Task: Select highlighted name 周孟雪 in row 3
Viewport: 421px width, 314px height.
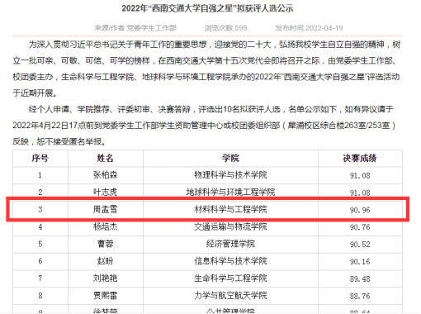Action: click(105, 209)
